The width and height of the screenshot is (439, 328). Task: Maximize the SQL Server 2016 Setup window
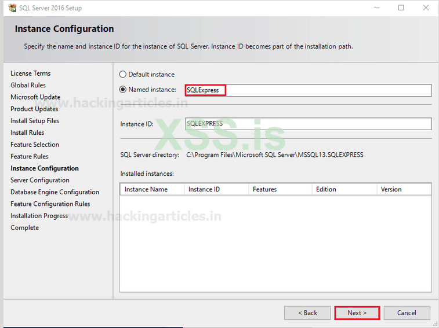[x=401, y=8]
